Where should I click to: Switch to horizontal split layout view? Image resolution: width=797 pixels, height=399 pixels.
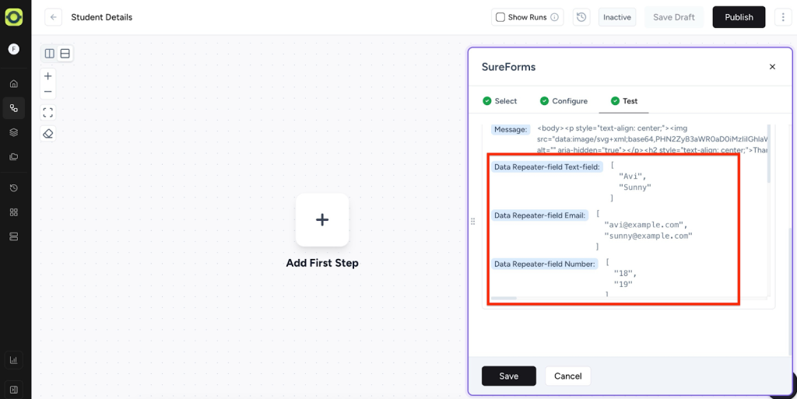pyautogui.click(x=65, y=54)
